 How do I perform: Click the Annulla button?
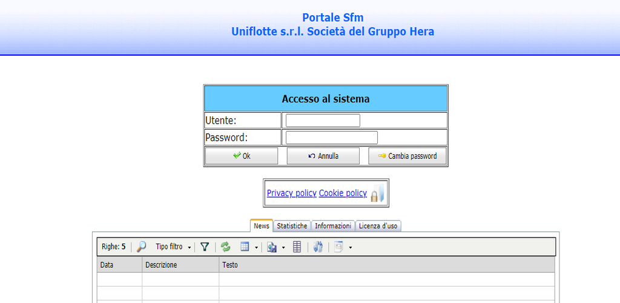coord(323,156)
